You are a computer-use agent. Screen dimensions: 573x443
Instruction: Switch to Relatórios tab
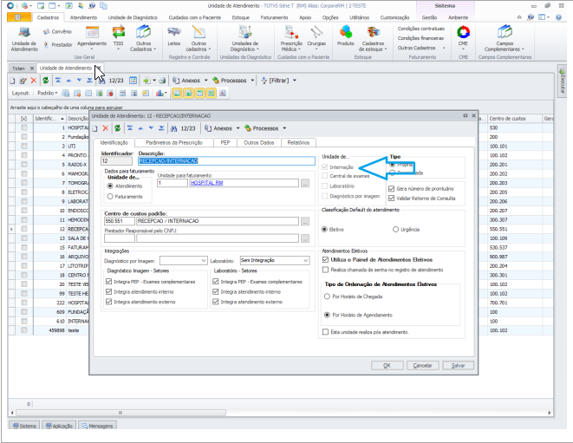pyautogui.click(x=298, y=142)
